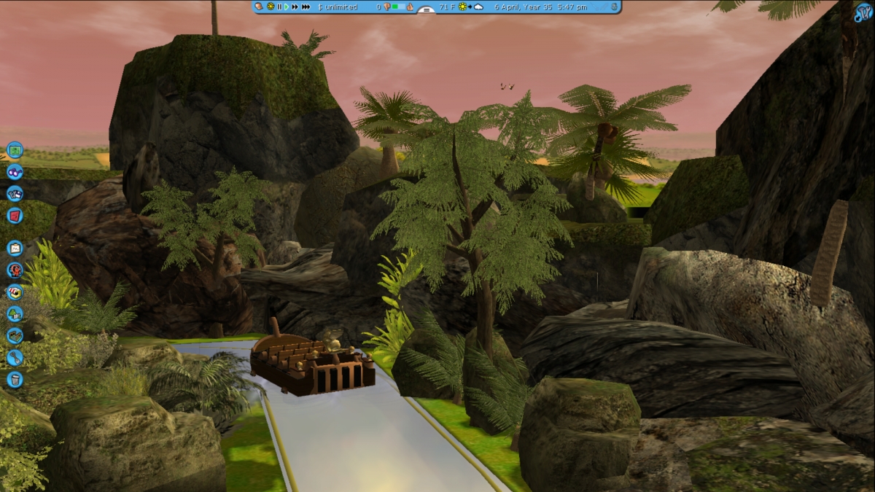This screenshot has width=875, height=492.
Task: Select the trash can delete tool
Action: (x=15, y=380)
